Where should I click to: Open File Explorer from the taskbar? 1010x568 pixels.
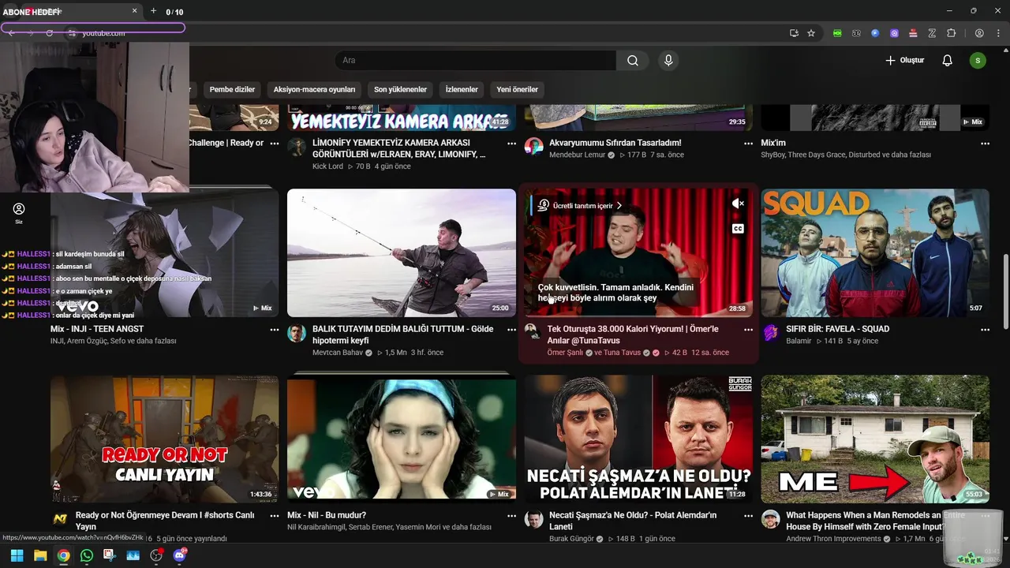[40, 555]
